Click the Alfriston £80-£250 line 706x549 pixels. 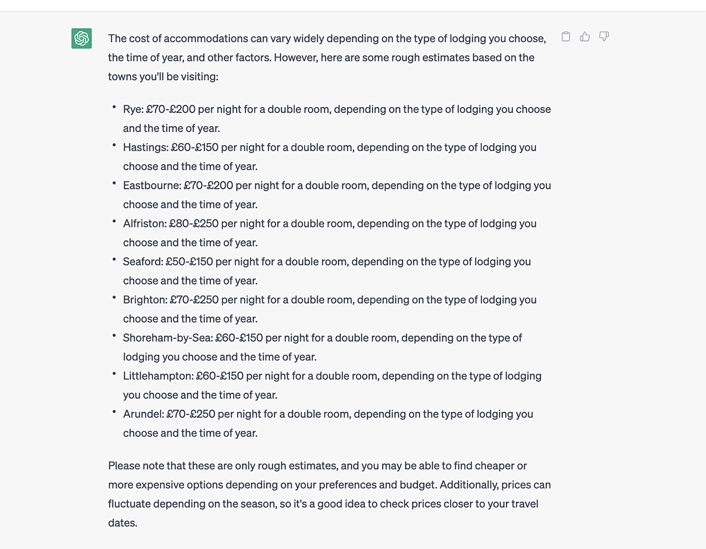(x=330, y=233)
